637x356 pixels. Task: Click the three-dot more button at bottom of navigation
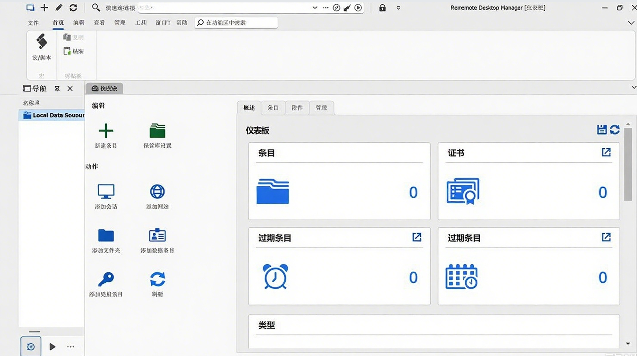pos(71,347)
